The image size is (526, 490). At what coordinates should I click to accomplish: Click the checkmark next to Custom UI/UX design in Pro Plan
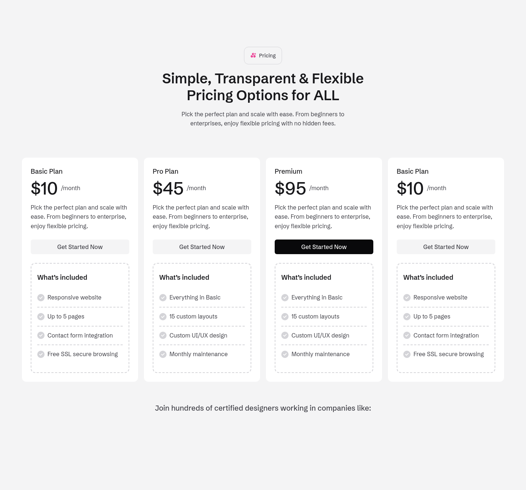tap(163, 335)
